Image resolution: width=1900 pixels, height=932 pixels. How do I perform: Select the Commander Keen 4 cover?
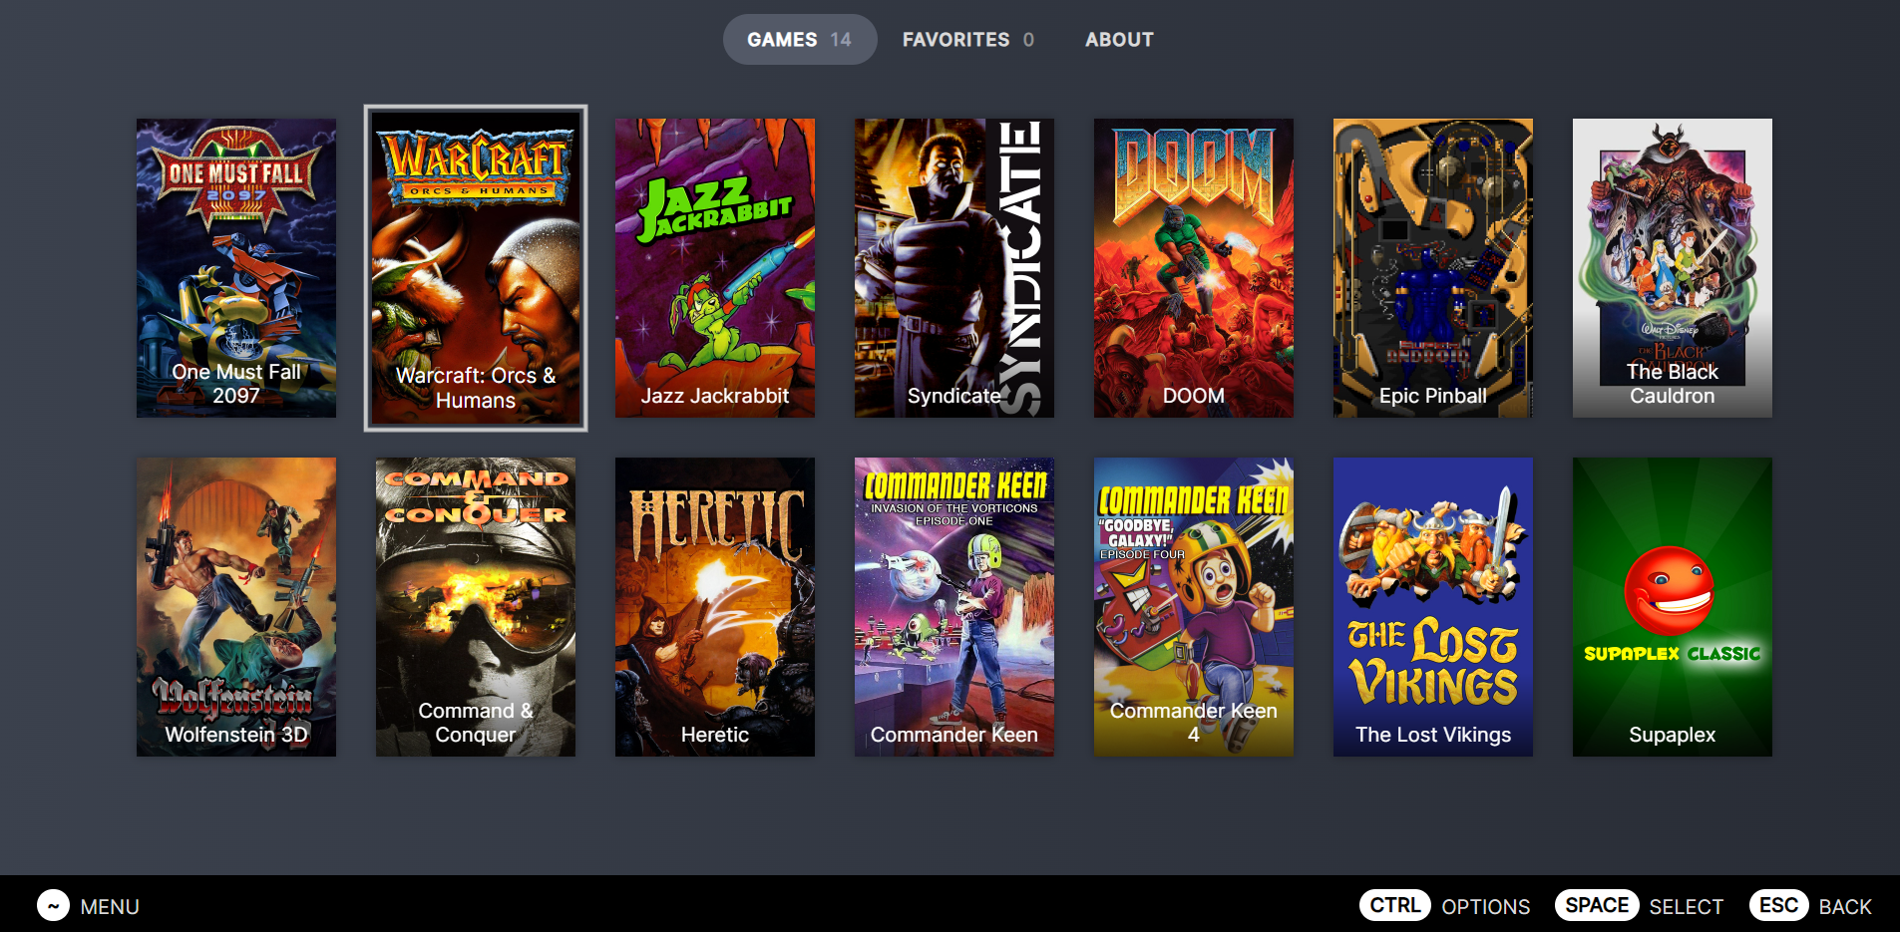tap(1194, 607)
